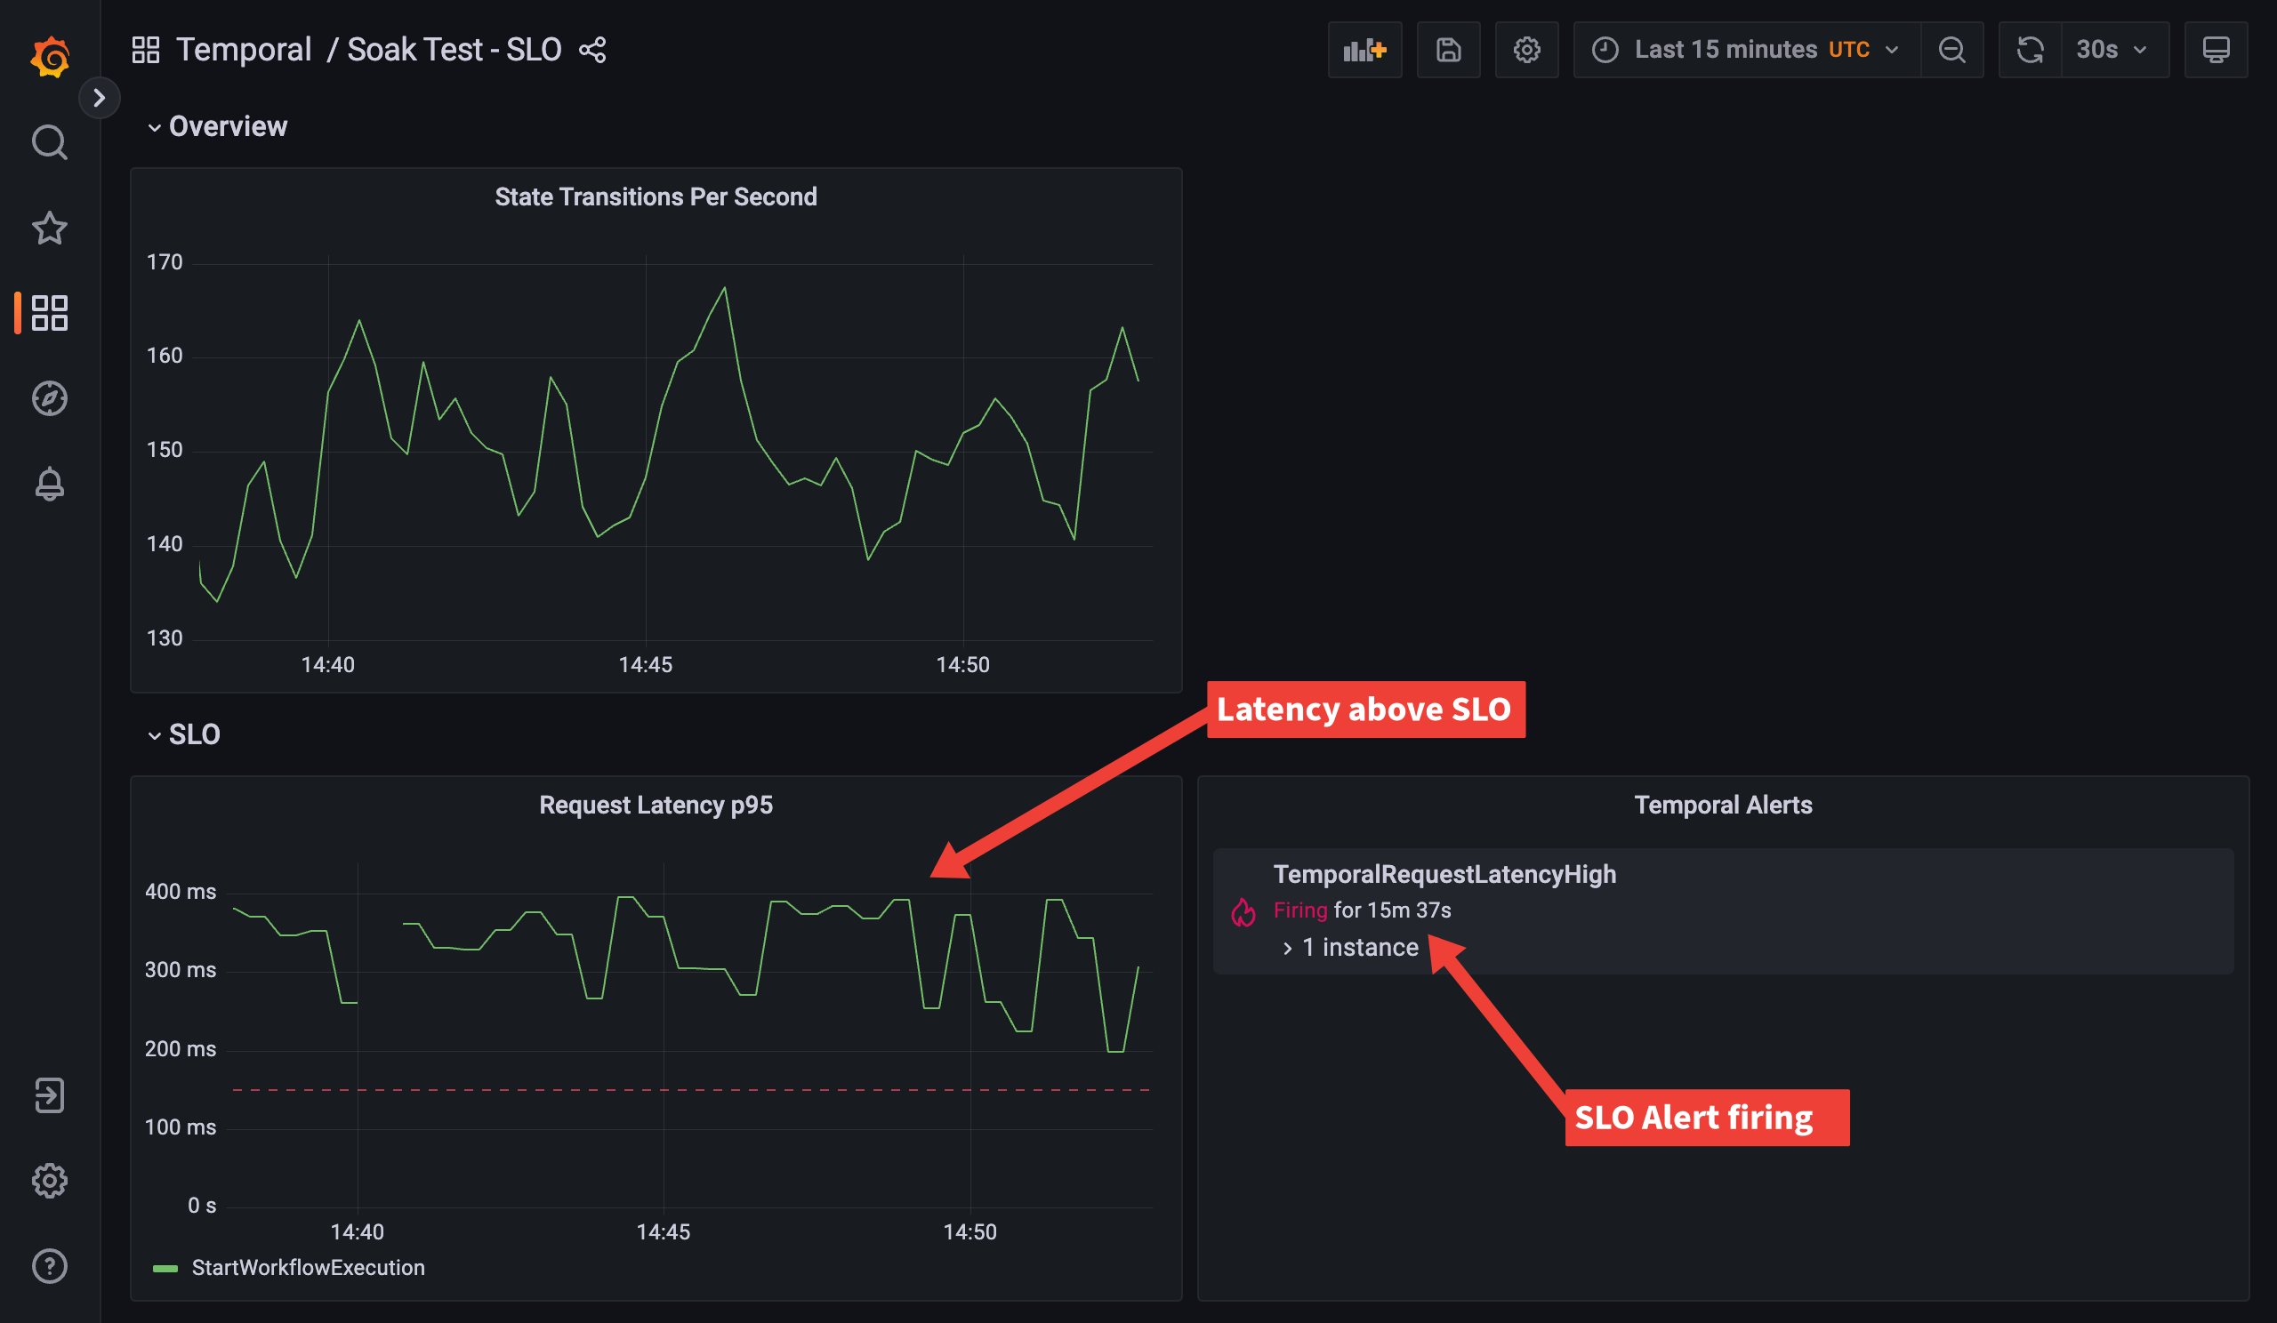
Task: Click the dashboard grid icon beside Temporal
Action: 146,50
